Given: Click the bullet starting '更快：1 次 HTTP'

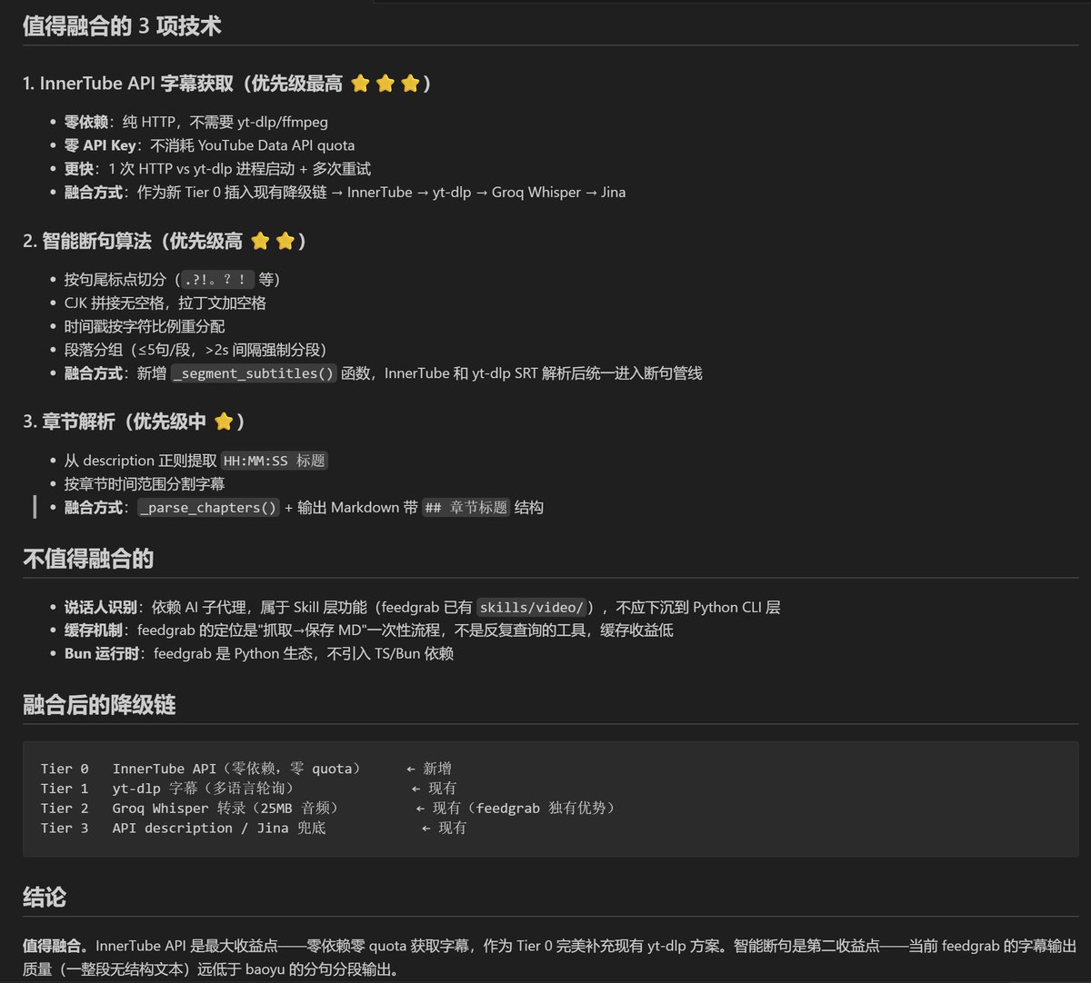Looking at the screenshot, I should click(x=217, y=169).
